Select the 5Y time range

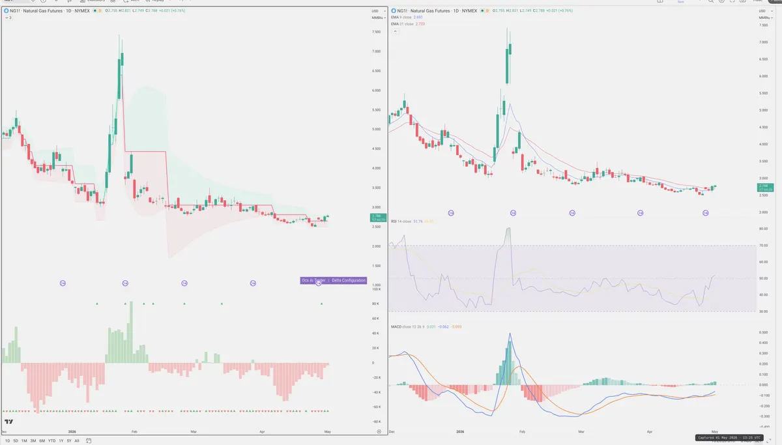69,441
